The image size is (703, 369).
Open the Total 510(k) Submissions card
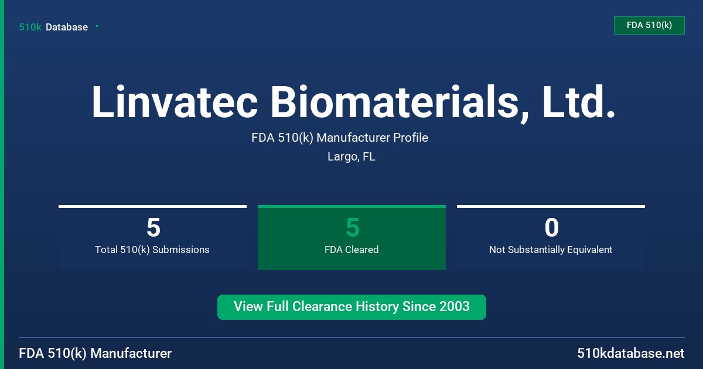click(152, 237)
